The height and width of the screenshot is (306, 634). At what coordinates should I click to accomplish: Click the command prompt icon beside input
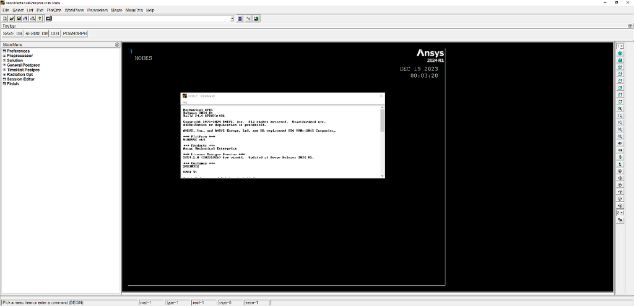pyautogui.click(x=48, y=19)
